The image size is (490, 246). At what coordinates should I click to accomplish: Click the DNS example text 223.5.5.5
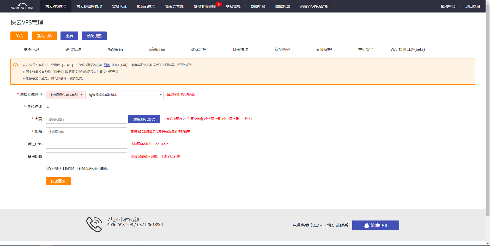tap(162, 144)
